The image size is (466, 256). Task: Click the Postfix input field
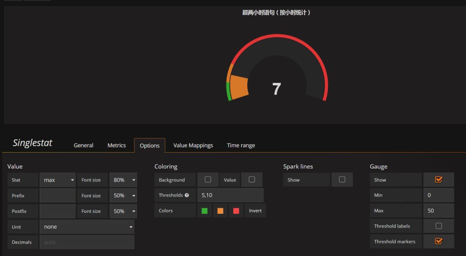tap(58, 211)
